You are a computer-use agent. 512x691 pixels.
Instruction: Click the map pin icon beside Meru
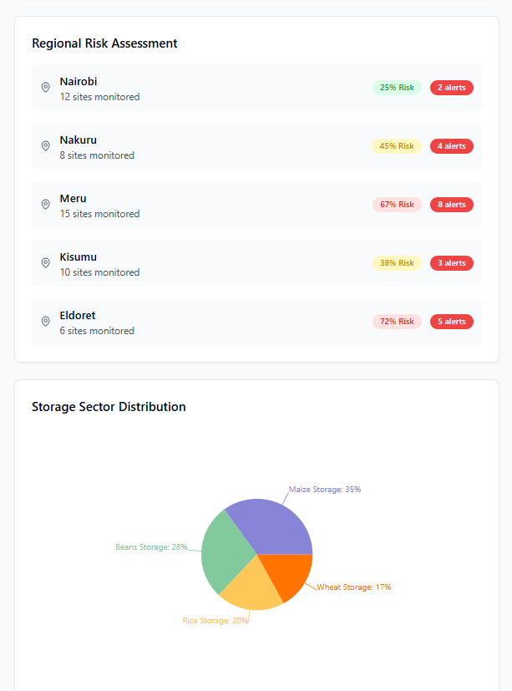pyautogui.click(x=45, y=205)
